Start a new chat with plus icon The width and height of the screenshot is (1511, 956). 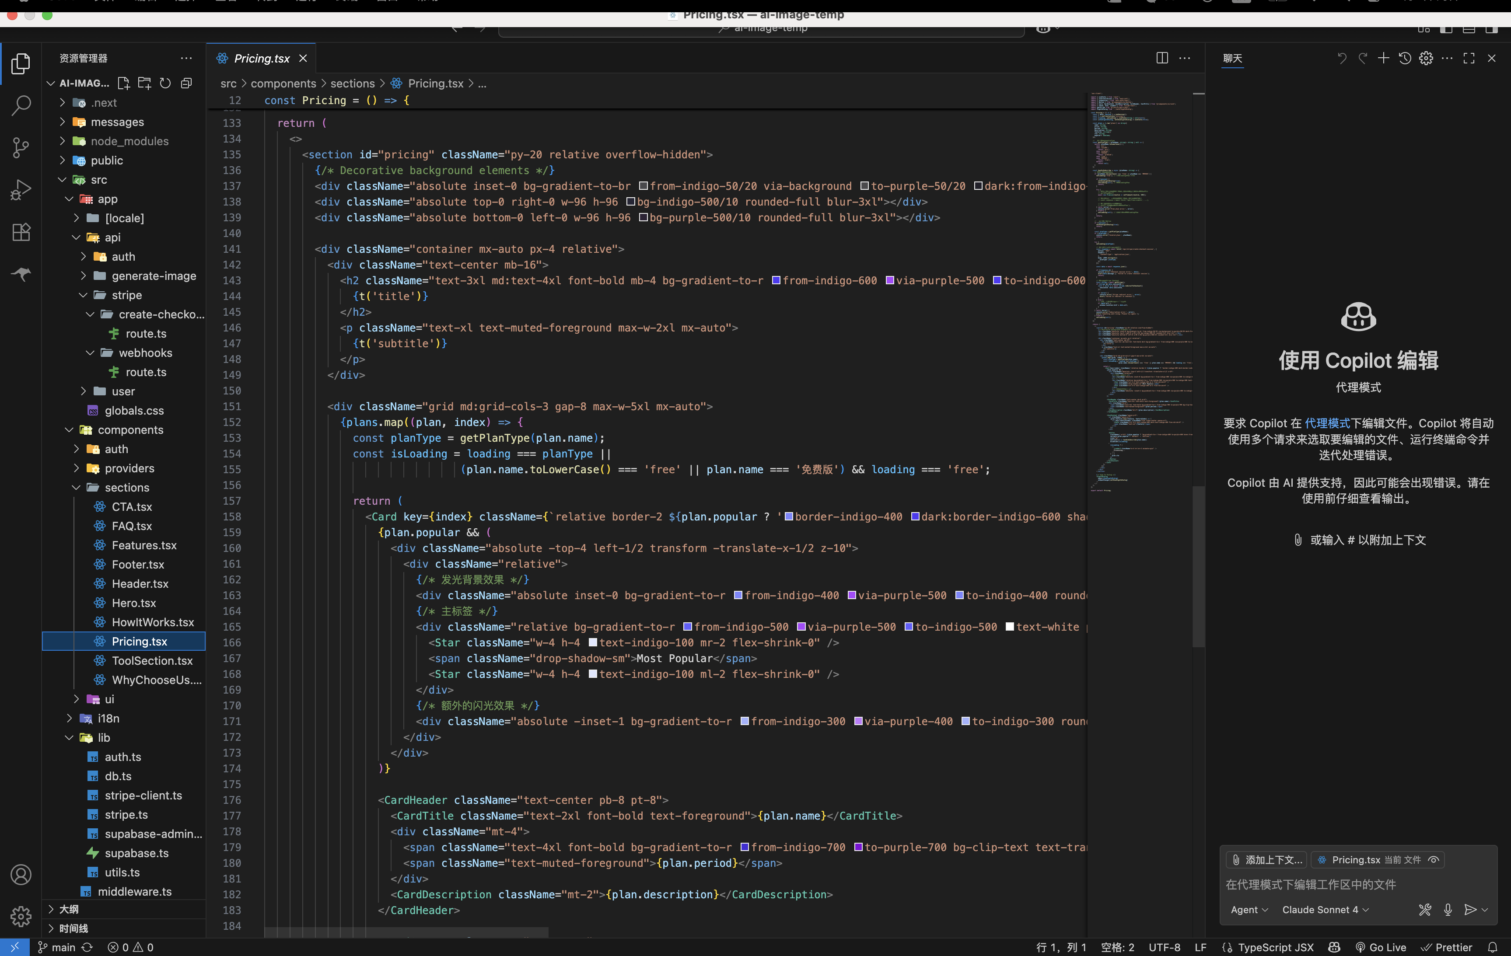click(1383, 58)
